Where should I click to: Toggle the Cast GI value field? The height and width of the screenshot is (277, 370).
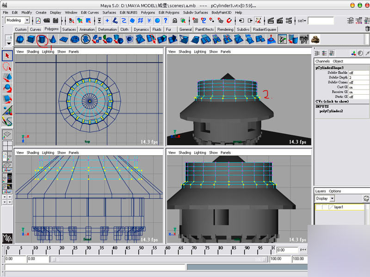pos(359,87)
